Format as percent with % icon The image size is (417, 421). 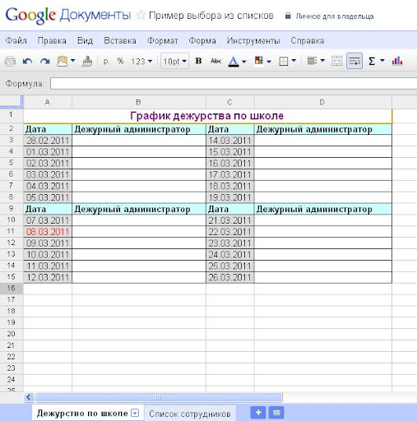click(x=120, y=61)
